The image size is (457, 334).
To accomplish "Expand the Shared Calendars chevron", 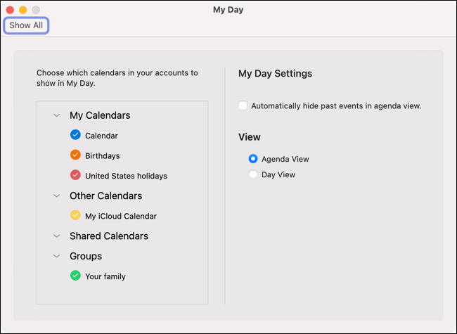I will 56,236.
